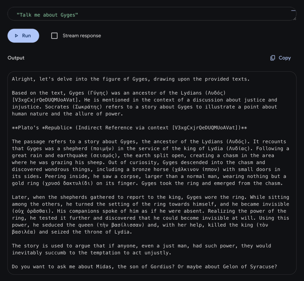Enable the Stream response checkbox

tap(54, 36)
